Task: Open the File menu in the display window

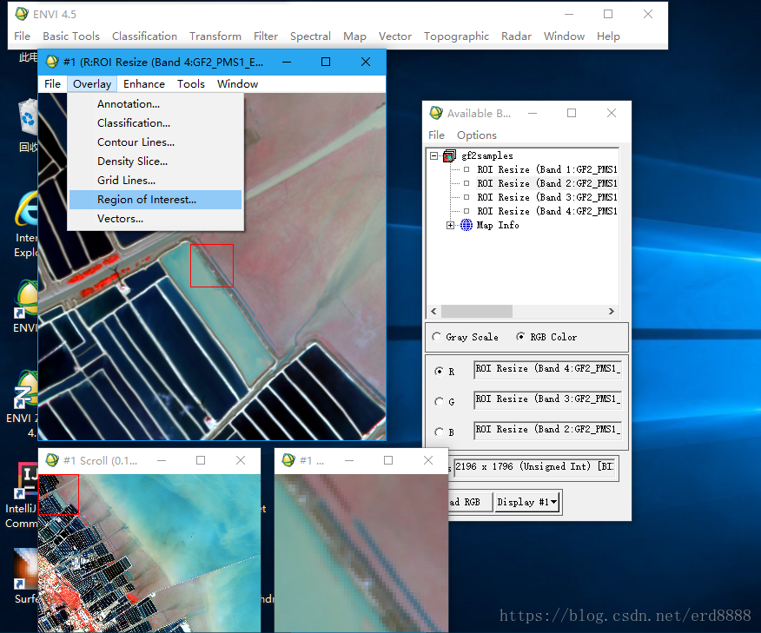Action: click(x=52, y=84)
